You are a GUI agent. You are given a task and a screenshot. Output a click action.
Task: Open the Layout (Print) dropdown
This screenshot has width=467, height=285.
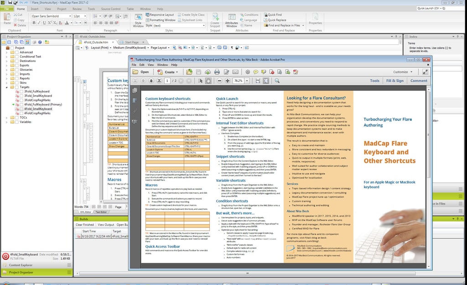tap(101, 47)
